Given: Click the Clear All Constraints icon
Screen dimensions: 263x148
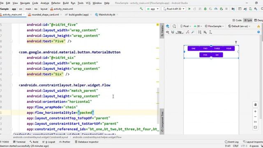Looking at the screenshot, I should tap(187, 32).
